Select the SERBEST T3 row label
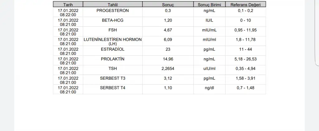 [112, 78]
